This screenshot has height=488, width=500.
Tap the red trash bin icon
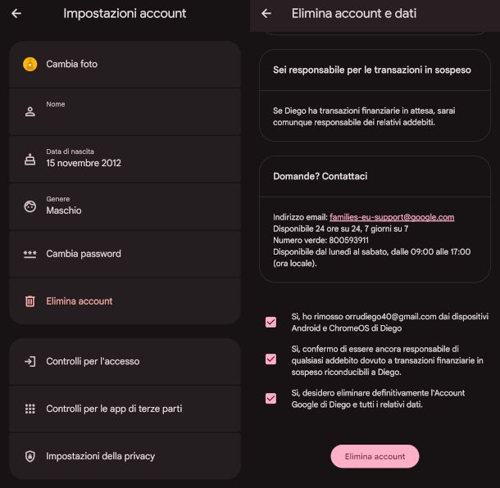point(30,301)
